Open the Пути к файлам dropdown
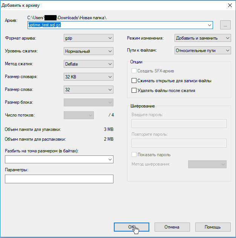Viewport: 236px width, 238px height. tap(203, 51)
